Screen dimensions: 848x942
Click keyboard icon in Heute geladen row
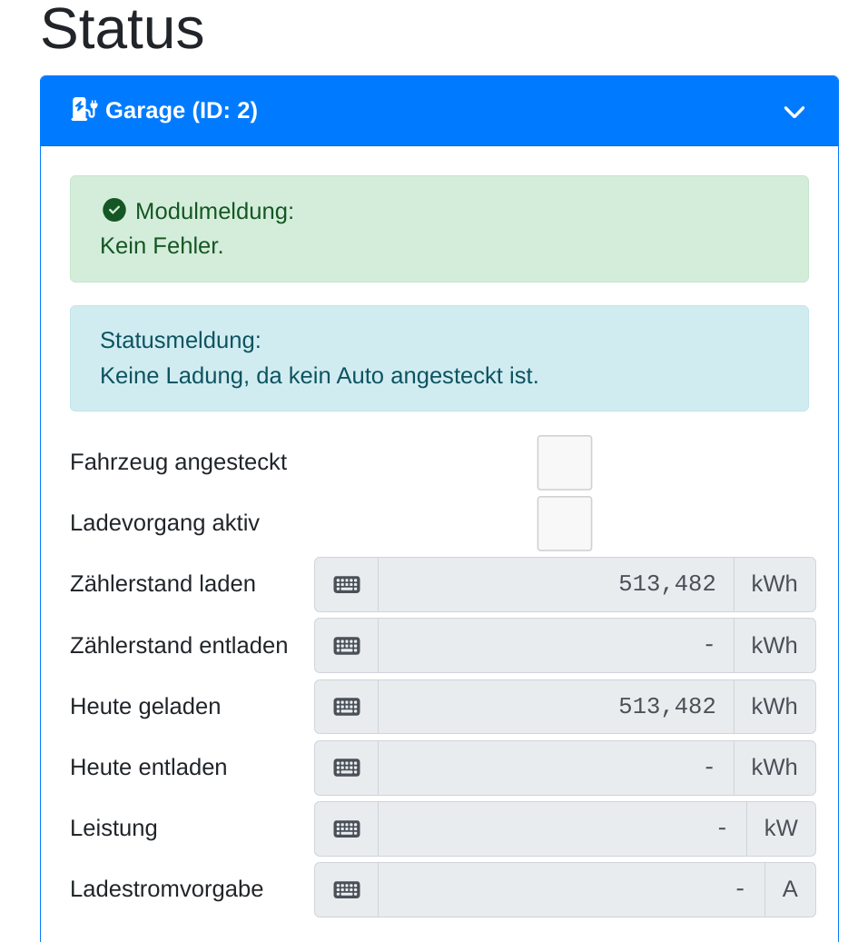[x=347, y=706]
